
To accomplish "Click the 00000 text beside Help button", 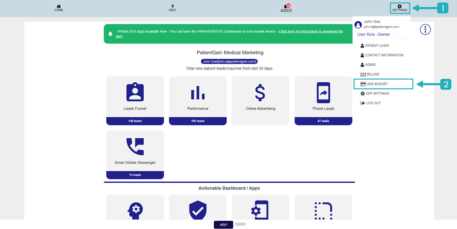I will click(240, 225).
